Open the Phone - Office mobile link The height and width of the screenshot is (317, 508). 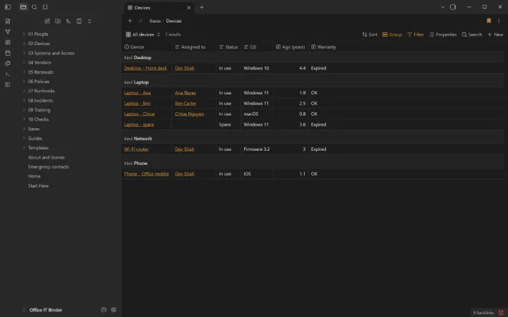147,174
